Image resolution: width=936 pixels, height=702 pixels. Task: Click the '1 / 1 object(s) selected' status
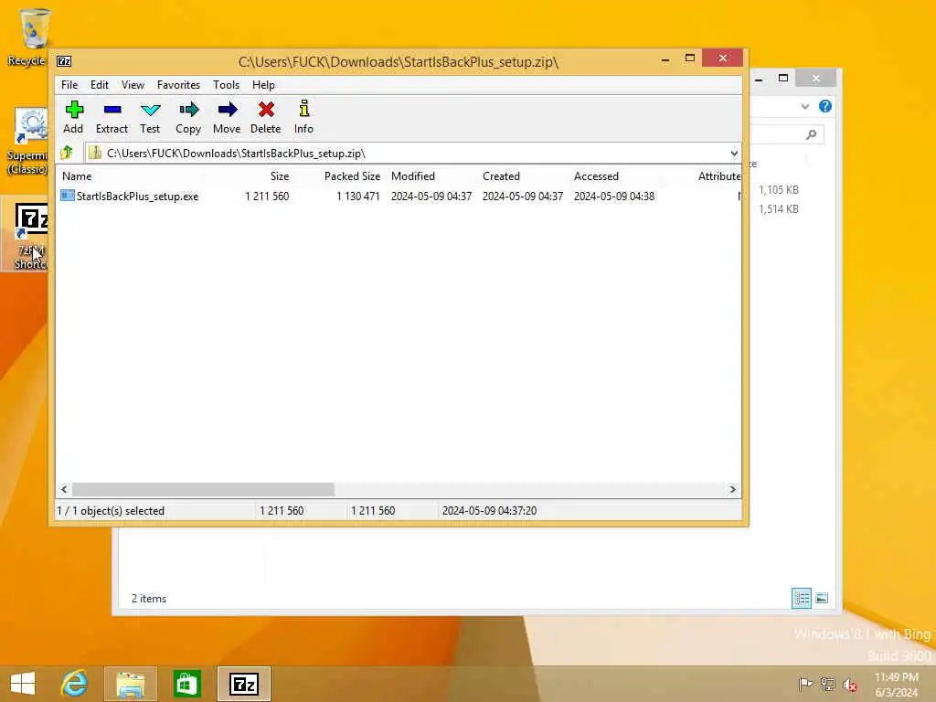[111, 511]
